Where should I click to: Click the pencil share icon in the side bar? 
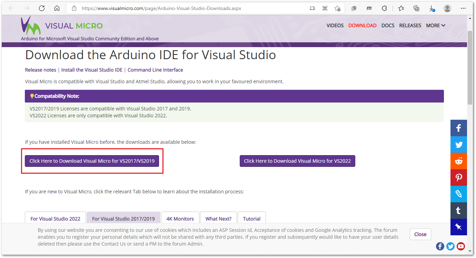[459, 194]
